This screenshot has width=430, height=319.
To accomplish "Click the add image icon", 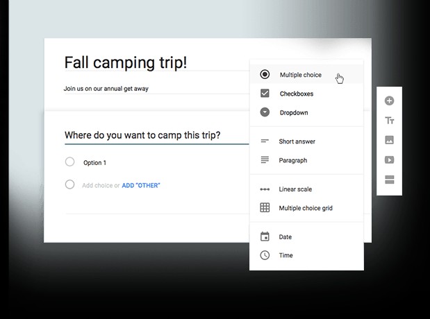I will [x=389, y=140].
